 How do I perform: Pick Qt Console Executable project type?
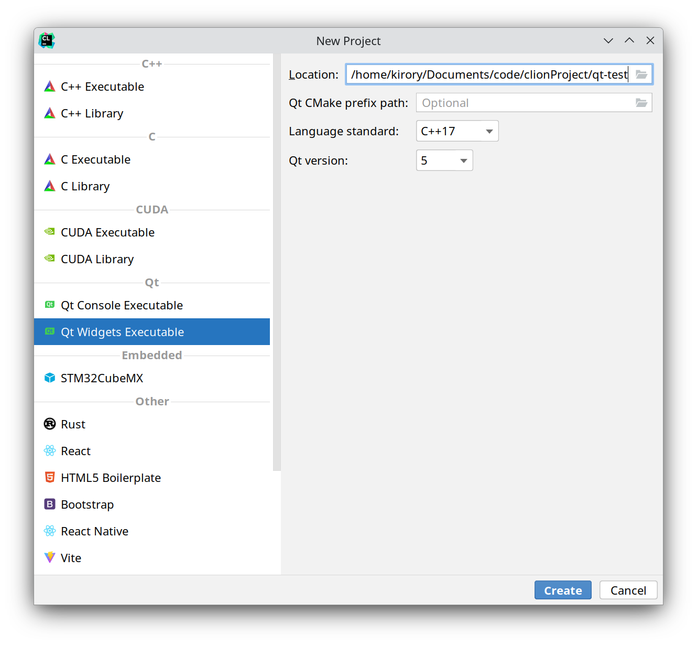coord(152,305)
